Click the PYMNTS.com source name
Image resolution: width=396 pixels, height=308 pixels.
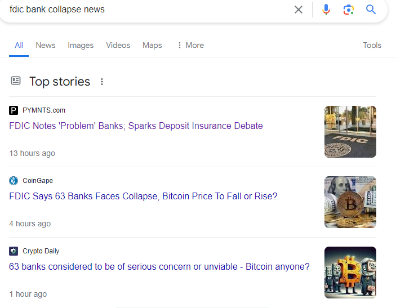44,110
